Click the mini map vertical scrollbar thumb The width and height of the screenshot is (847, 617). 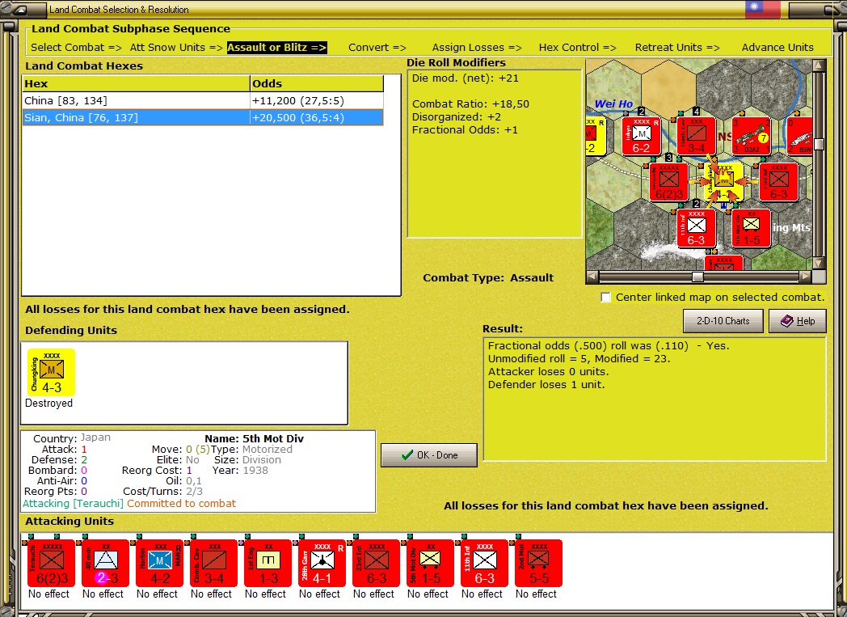(819, 144)
